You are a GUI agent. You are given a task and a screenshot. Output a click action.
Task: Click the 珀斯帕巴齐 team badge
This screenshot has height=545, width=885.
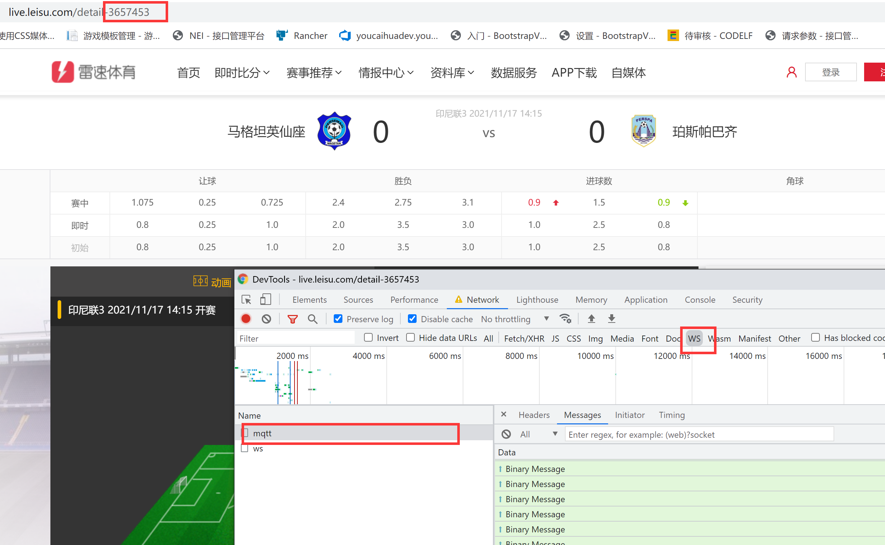[x=643, y=131]
